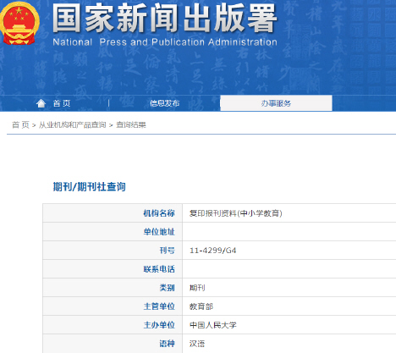Click the National Press and Publication Administration subtitle
396x353 pixels.
165,42
